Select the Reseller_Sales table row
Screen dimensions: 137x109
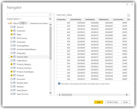pyautogui.click(x=29, y=83)
